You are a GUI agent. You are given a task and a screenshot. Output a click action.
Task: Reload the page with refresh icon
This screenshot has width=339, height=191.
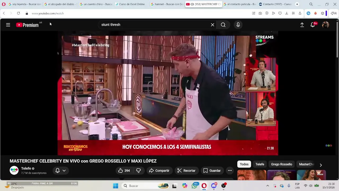[18, 13]
